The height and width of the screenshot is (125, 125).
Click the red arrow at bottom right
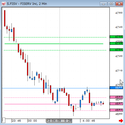(x=121, y=121)
